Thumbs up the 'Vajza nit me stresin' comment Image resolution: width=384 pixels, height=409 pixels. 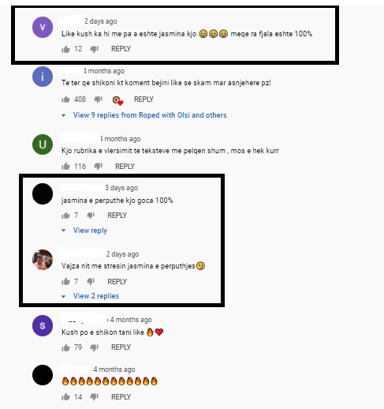point(65,282)
